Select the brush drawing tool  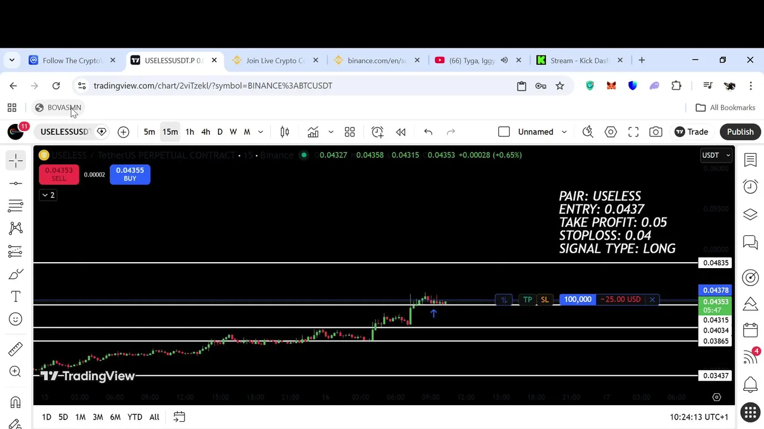click(16, 274)
